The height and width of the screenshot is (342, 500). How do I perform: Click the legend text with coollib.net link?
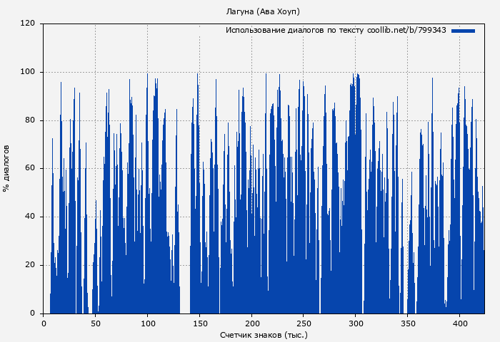tap(336, 31)
